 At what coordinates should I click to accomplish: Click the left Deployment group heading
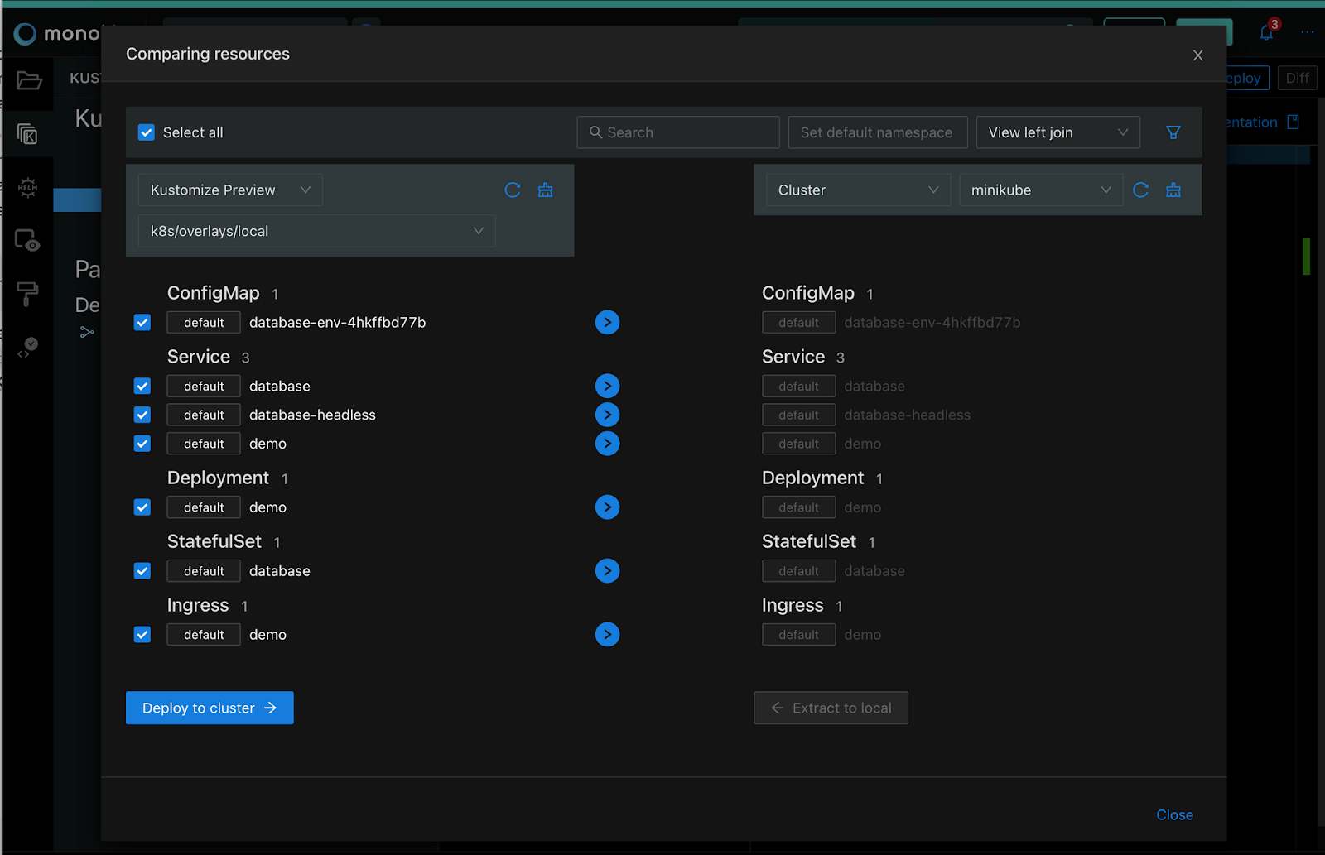[218, 478]
